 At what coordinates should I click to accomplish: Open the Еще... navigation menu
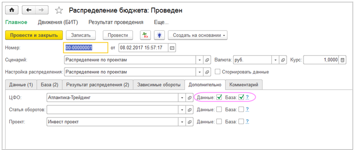(161, 22)
